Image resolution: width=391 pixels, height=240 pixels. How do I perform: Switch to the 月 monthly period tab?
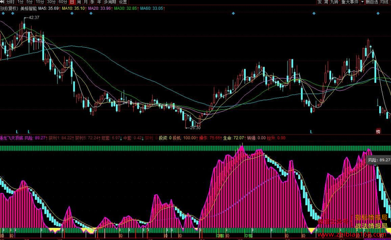(x=85, y=2)
